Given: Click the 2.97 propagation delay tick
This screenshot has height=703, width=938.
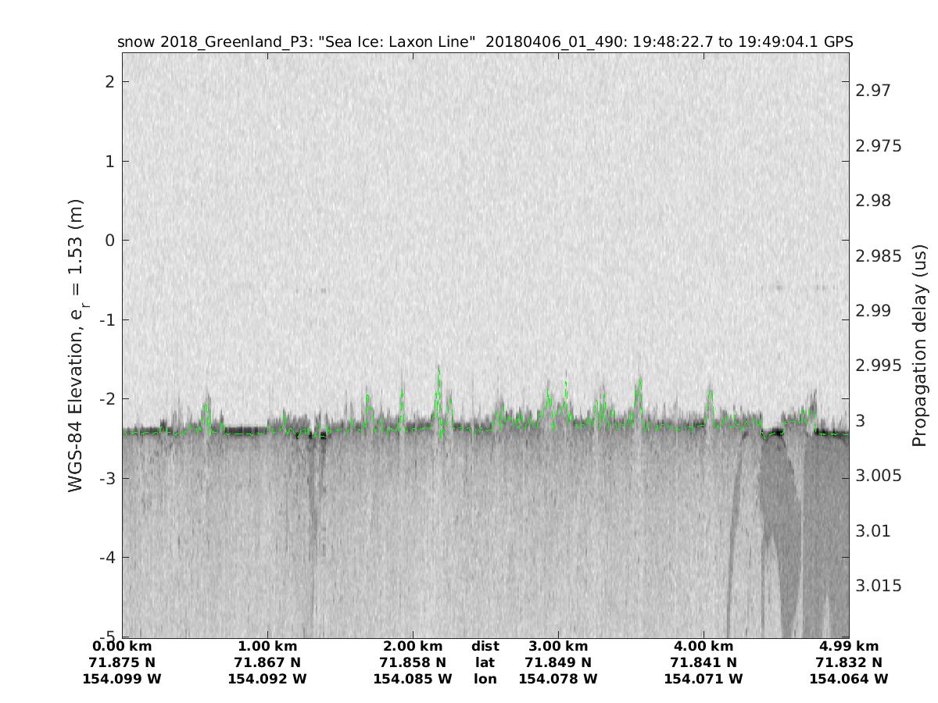Looking at the screenshot, I should [x=872, y=91].
